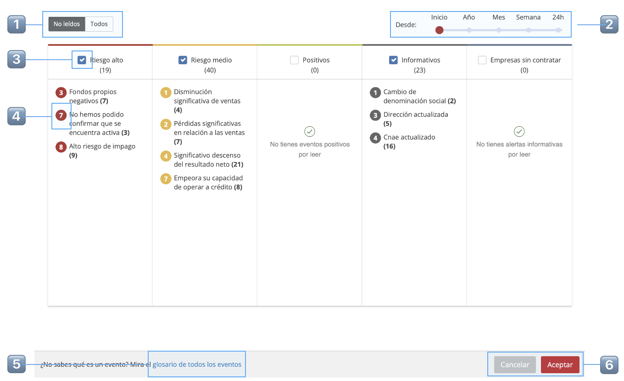Uncheck the Riesgo alto checkbox

pyautogui.click(x=82, y=60)
